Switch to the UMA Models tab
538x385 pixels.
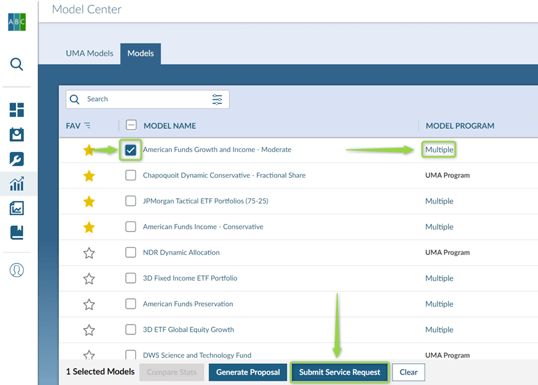(89, 53)
